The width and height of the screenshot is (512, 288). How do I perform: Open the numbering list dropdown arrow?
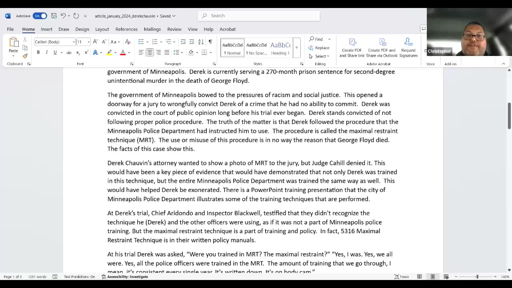coord(161,42)
